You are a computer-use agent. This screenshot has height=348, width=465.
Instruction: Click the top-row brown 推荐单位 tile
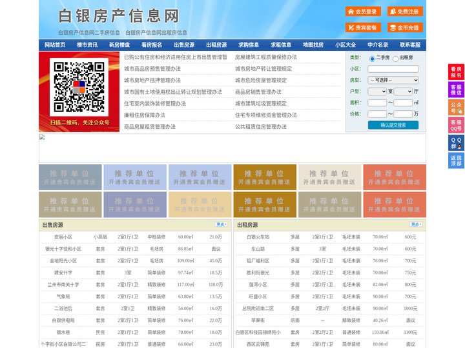click(x=265, y=177)
